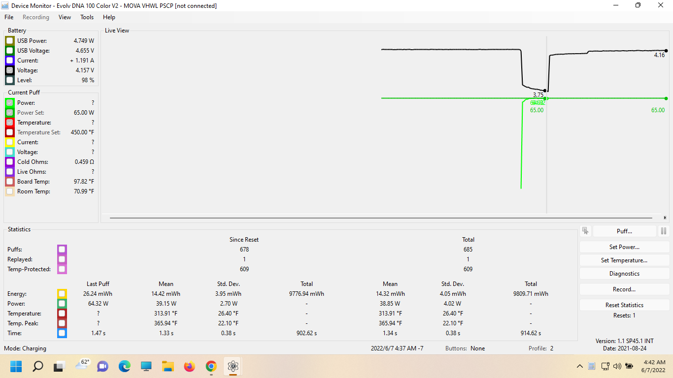Click the Live View horizontal scrollbar
Screen dimensions: 673x378
pyautogui.click(x=381, y=218)
